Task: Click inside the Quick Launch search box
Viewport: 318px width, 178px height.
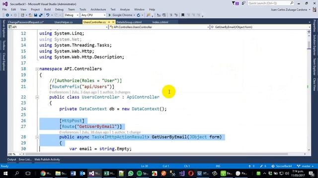Action: pos(271,3)
